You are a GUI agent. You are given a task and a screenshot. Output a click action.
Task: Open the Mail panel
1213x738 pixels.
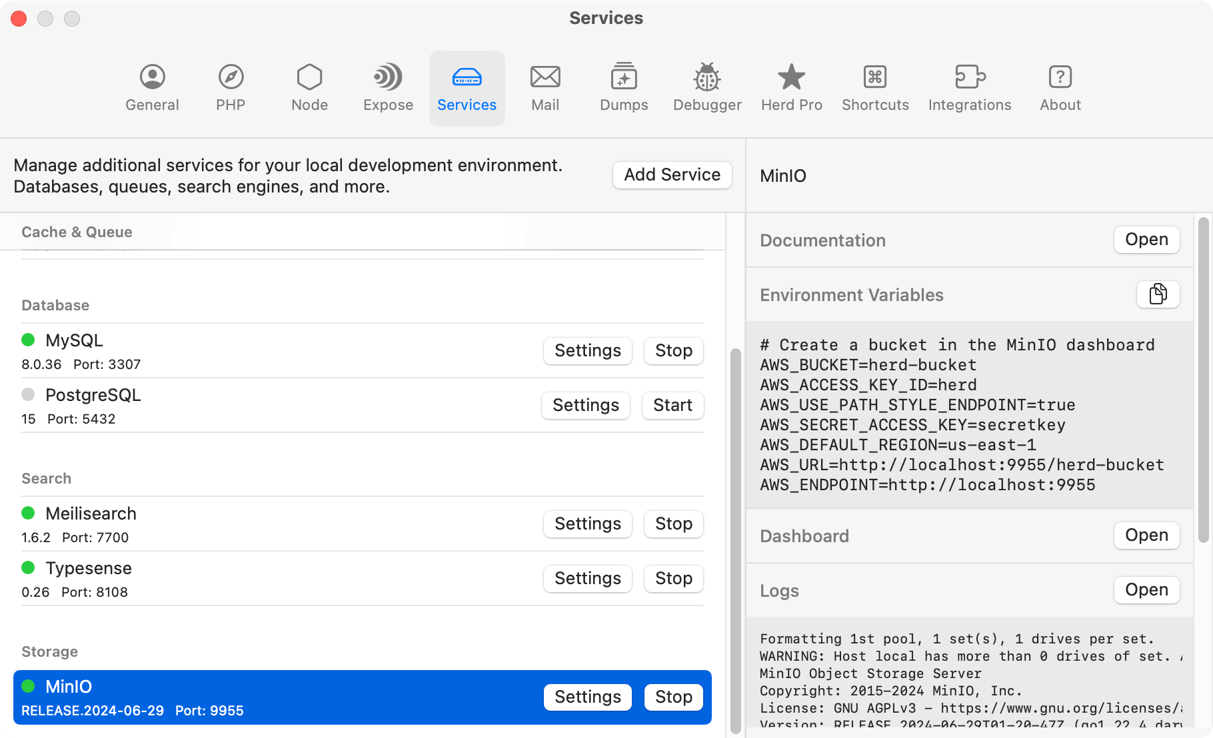pos(545,87)
